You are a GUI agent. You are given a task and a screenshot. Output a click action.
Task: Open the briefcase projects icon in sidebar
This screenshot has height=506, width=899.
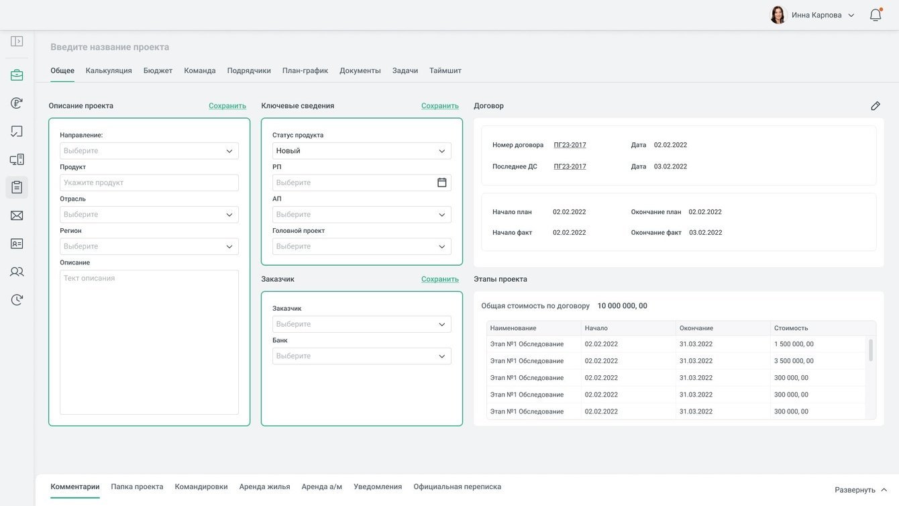pyautogui.click(x=17, y=75)
